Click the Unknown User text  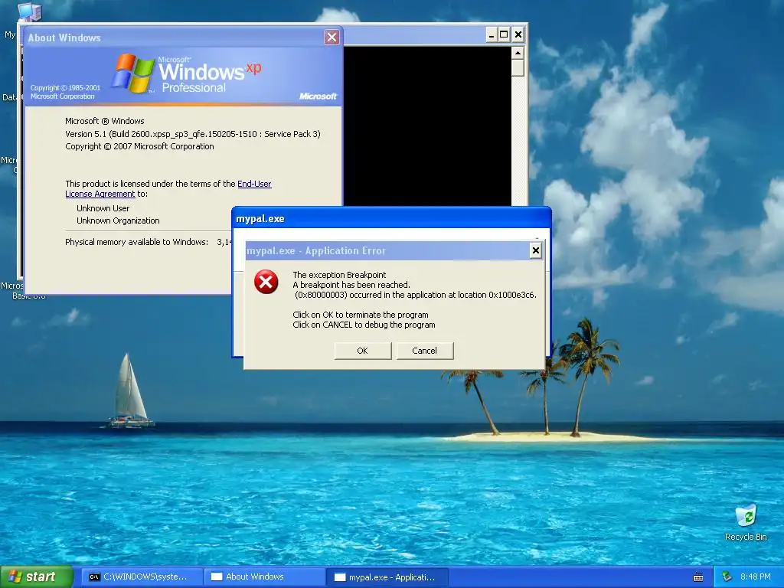point(103,208)
